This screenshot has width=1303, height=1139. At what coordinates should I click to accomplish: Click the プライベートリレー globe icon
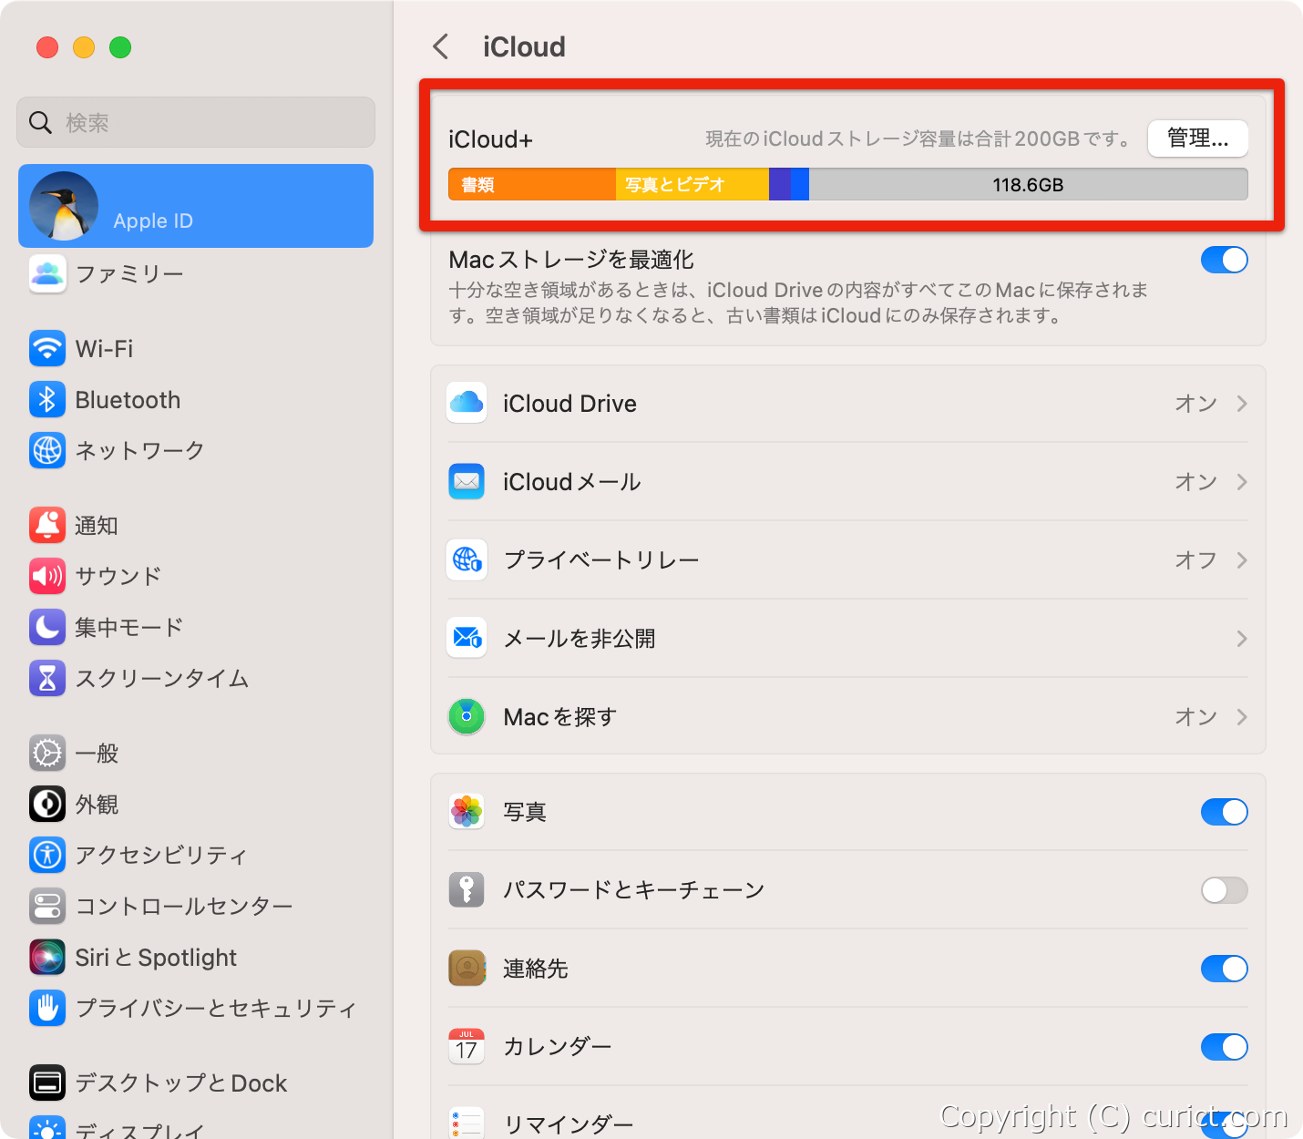click(467, 559)
